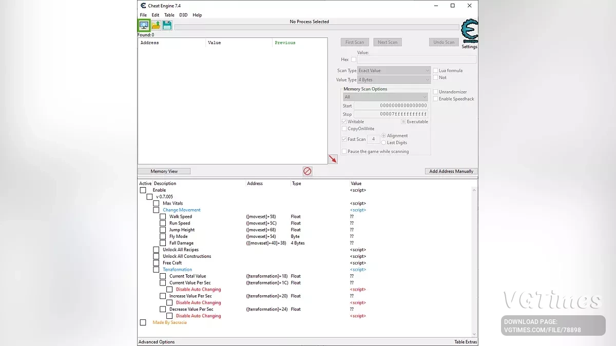Viewport: 616px width, 346px height.
Task: Open the process list computer icon
Action: [144, 25]
